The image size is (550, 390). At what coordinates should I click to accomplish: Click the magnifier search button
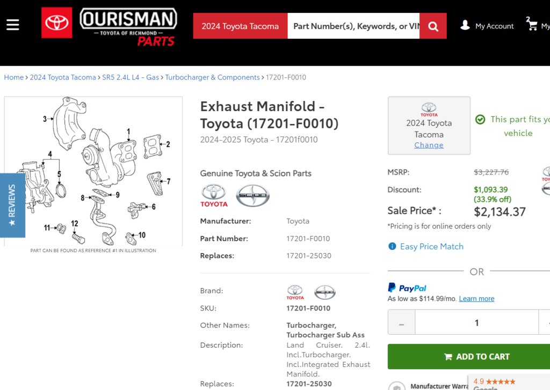[433, 26]
